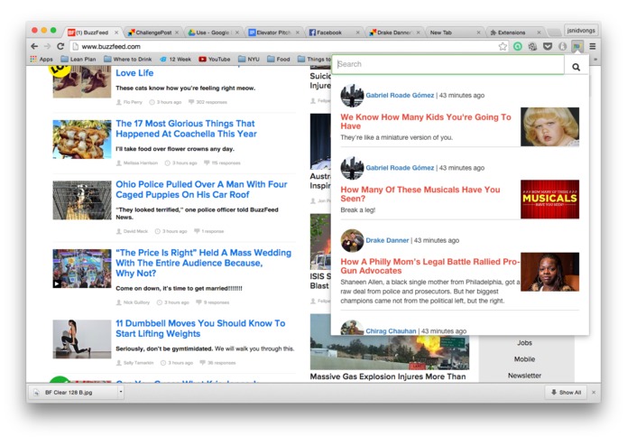Open Lean Plan bookmark folder
Viewport: 627px width, 446px height.
78,60
